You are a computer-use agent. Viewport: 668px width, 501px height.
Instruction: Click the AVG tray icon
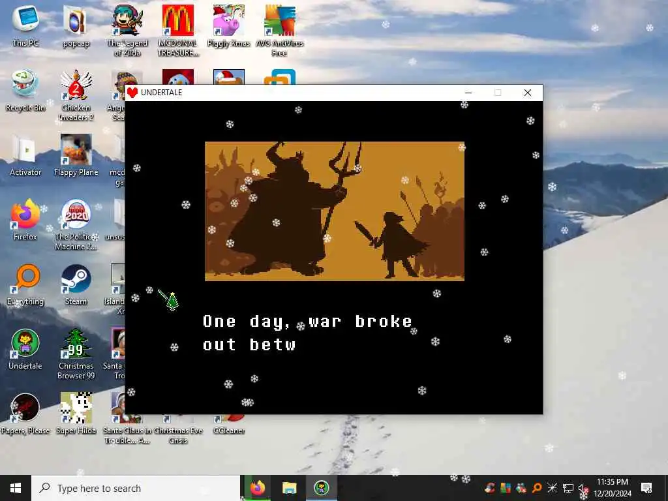tap(506, 488)
